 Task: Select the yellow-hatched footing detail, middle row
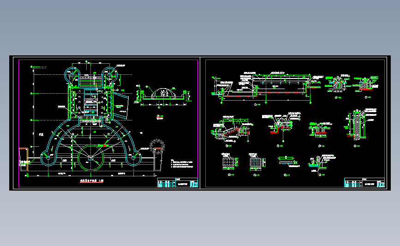pos(320,130)
